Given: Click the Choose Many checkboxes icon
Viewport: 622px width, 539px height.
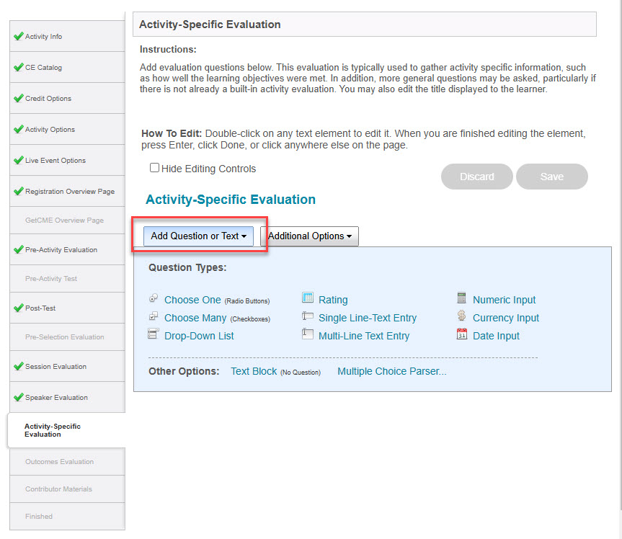Looking at the screenshot, I should 154,316.
